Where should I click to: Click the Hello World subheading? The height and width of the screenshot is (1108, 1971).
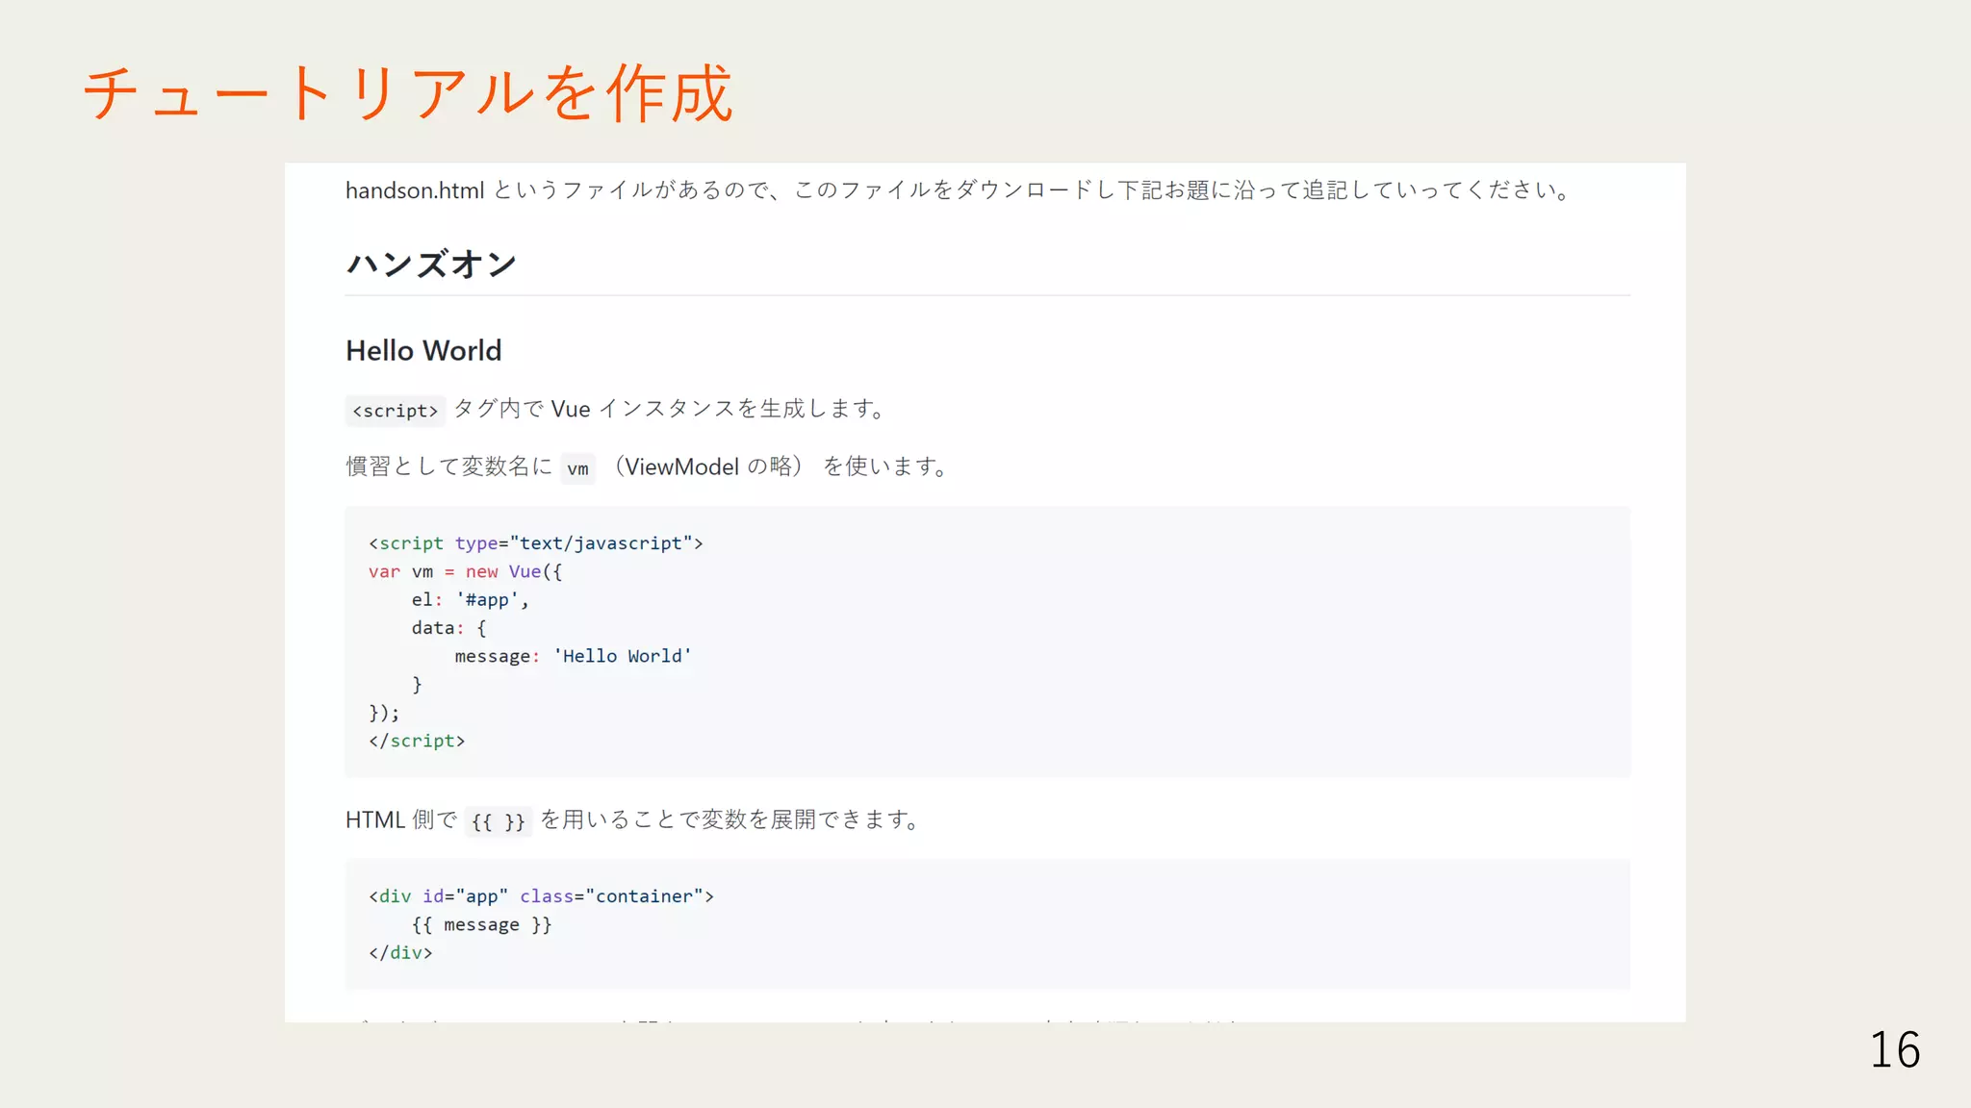click(x=423, y=350)
